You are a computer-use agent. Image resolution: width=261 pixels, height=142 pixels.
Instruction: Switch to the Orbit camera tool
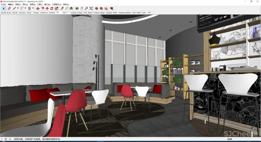77,8
